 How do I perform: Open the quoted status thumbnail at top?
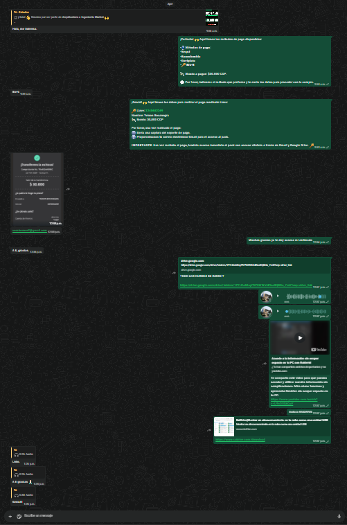(x=212, y=17)
